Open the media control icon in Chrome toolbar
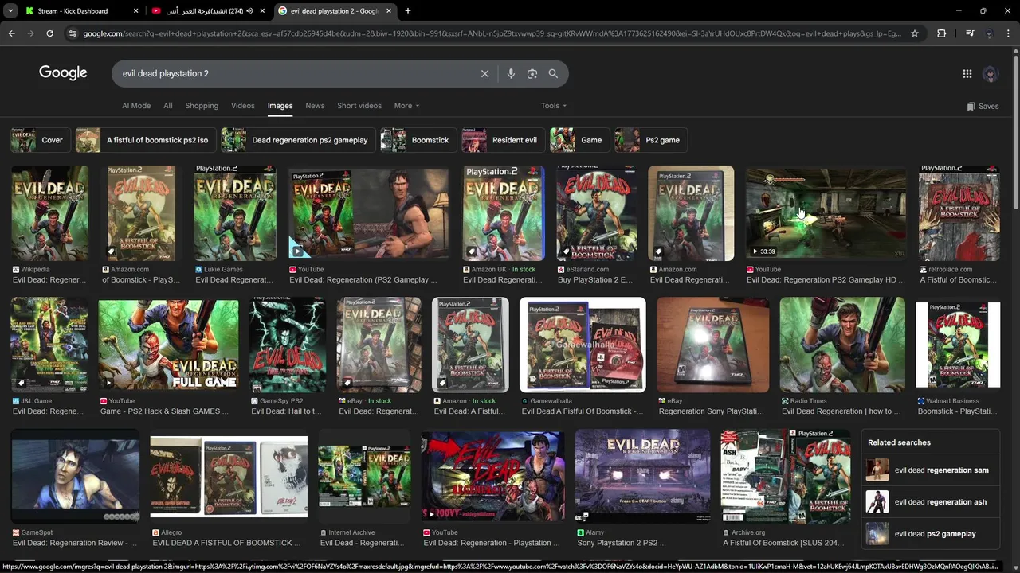 (970, 33)
